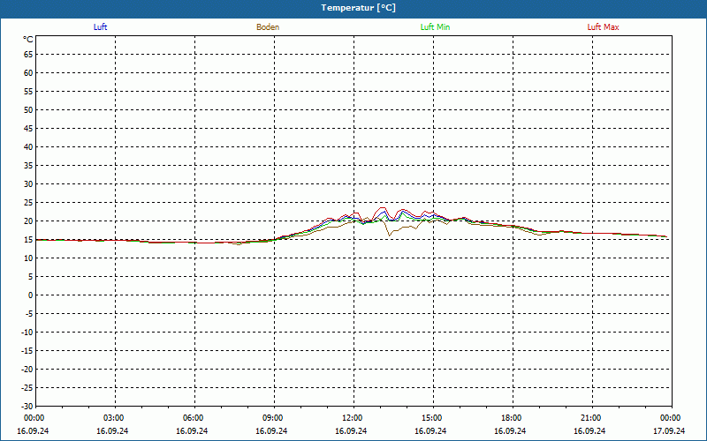This screenshot has width=707, height=441.
Task: Click the -15 y-axis value
Action: tap(27, 350)
